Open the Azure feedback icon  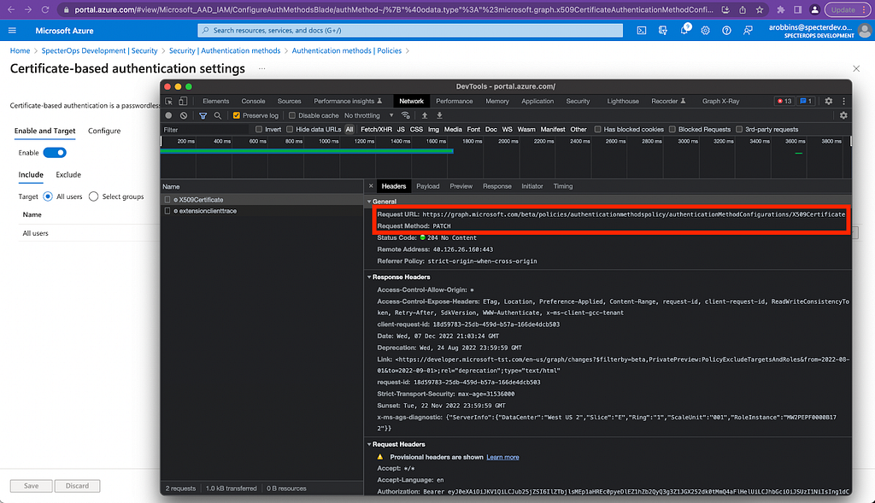tap(748, 31)
